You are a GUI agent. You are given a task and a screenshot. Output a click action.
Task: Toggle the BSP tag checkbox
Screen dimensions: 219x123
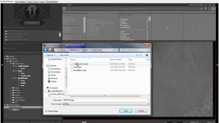click(x=121, y=32)
